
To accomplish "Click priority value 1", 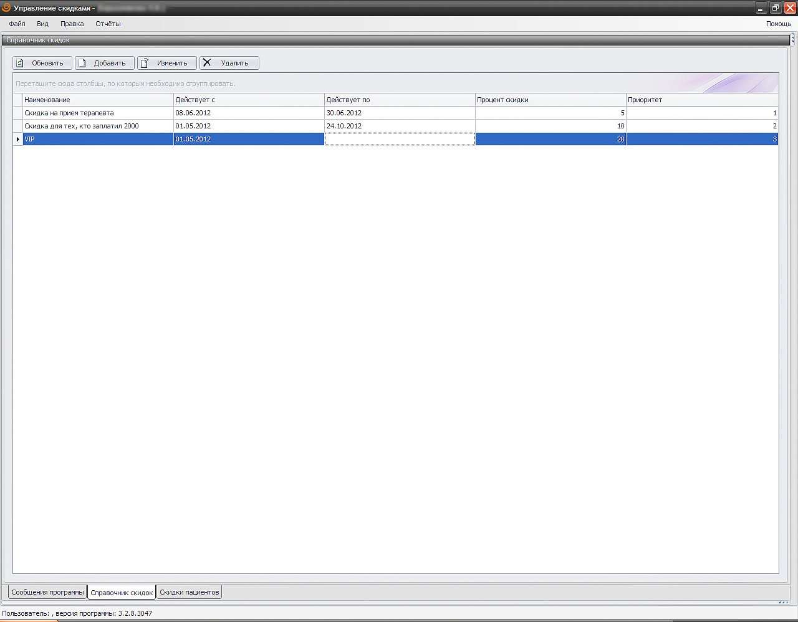I will pyautogui.click(x=702, y=113).
